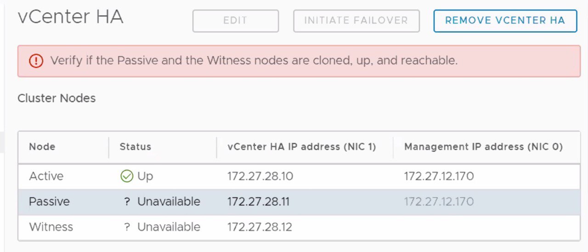Viewport: 588px width, 252px height.
Task: Click the Initiate Failover button
Action: (x=356, y=21)
